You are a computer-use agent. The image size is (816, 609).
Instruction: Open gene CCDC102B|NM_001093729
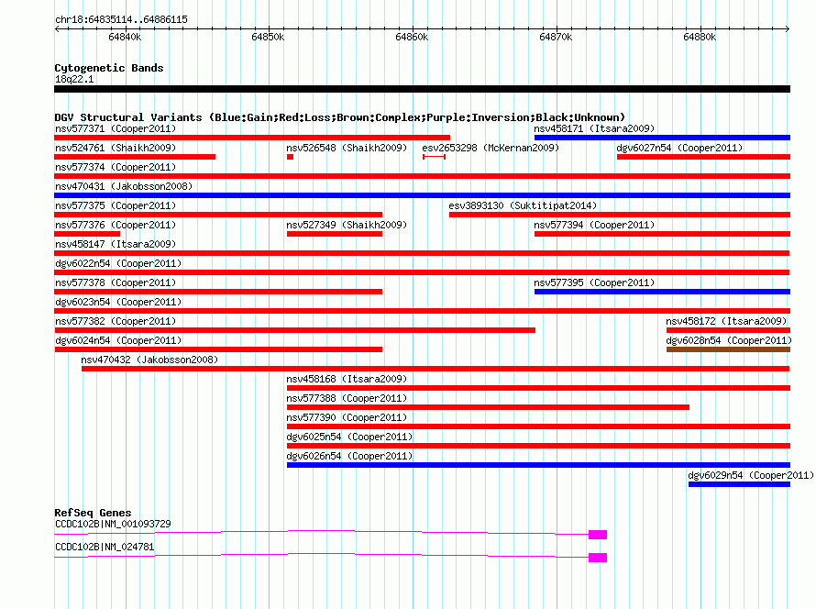[x=113, y=524]
